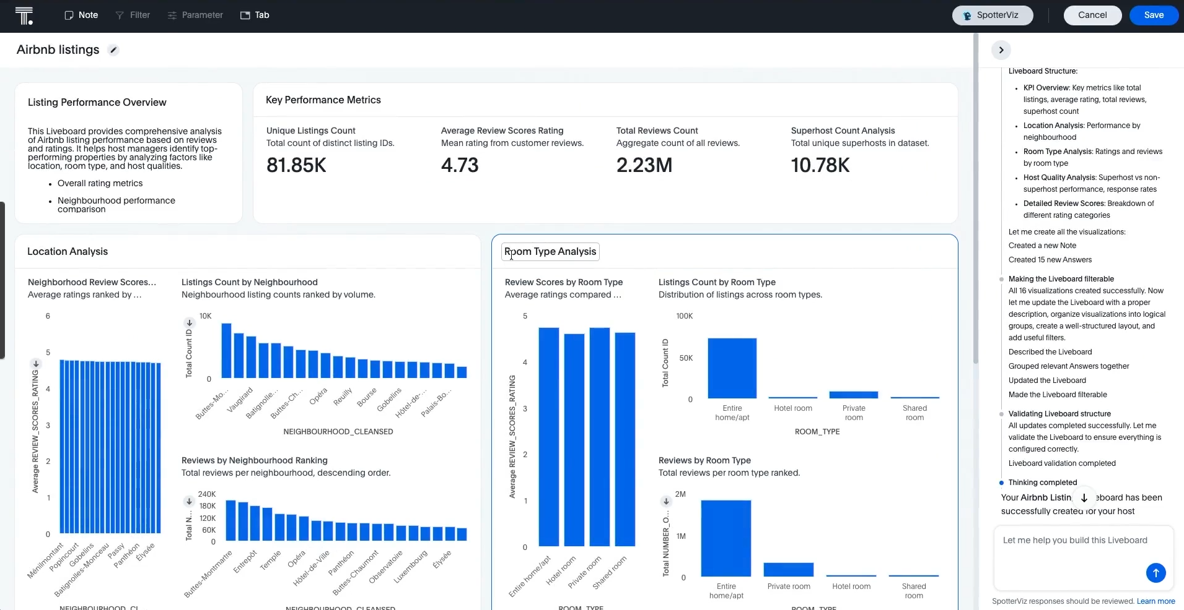Sort the Reviews by Room Type axis
The width and height of the screenshot is (1184, 610).
pos(665,501)
